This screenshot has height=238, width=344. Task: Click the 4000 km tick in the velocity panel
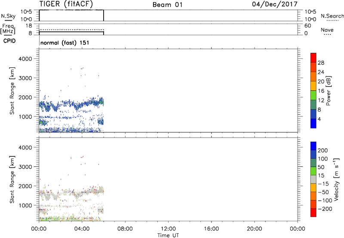pyautogui.click(x=25, y=147)
